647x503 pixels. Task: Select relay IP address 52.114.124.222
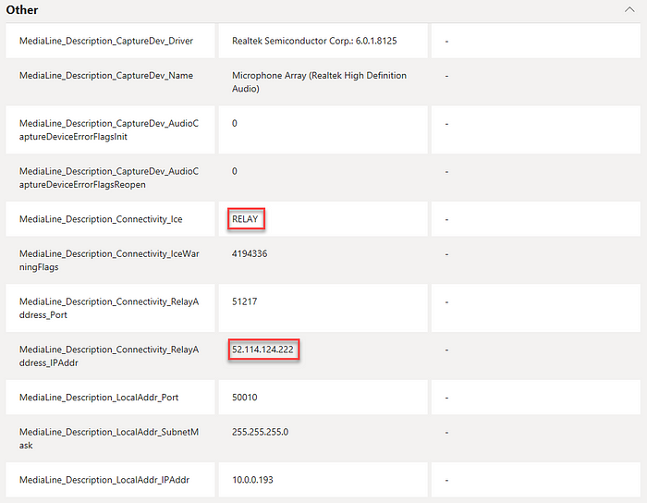coord(262,350)
